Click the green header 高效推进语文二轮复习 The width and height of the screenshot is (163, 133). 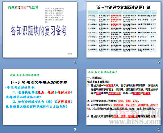click(23, 7)
